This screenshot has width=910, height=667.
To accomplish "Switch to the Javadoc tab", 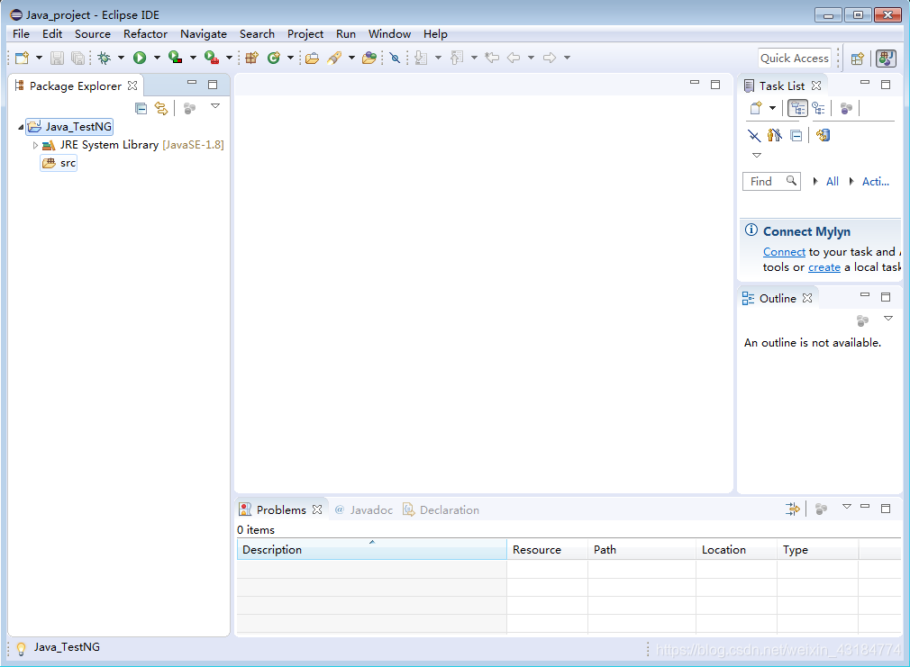I will 364,509.
